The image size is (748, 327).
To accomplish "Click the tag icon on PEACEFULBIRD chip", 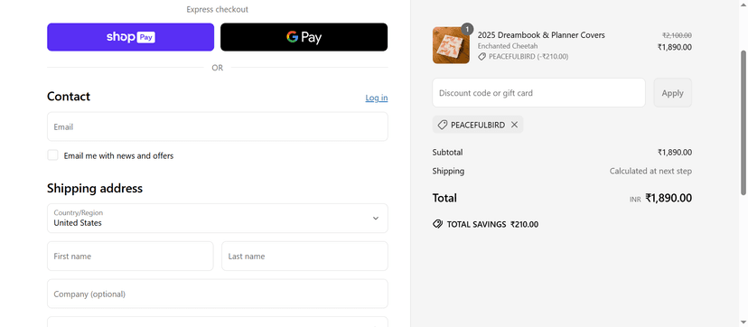I will (443, 125).
